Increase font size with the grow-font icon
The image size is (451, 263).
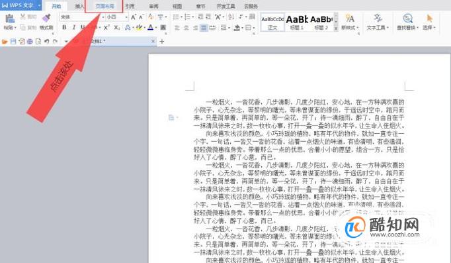tap(133, 17)
